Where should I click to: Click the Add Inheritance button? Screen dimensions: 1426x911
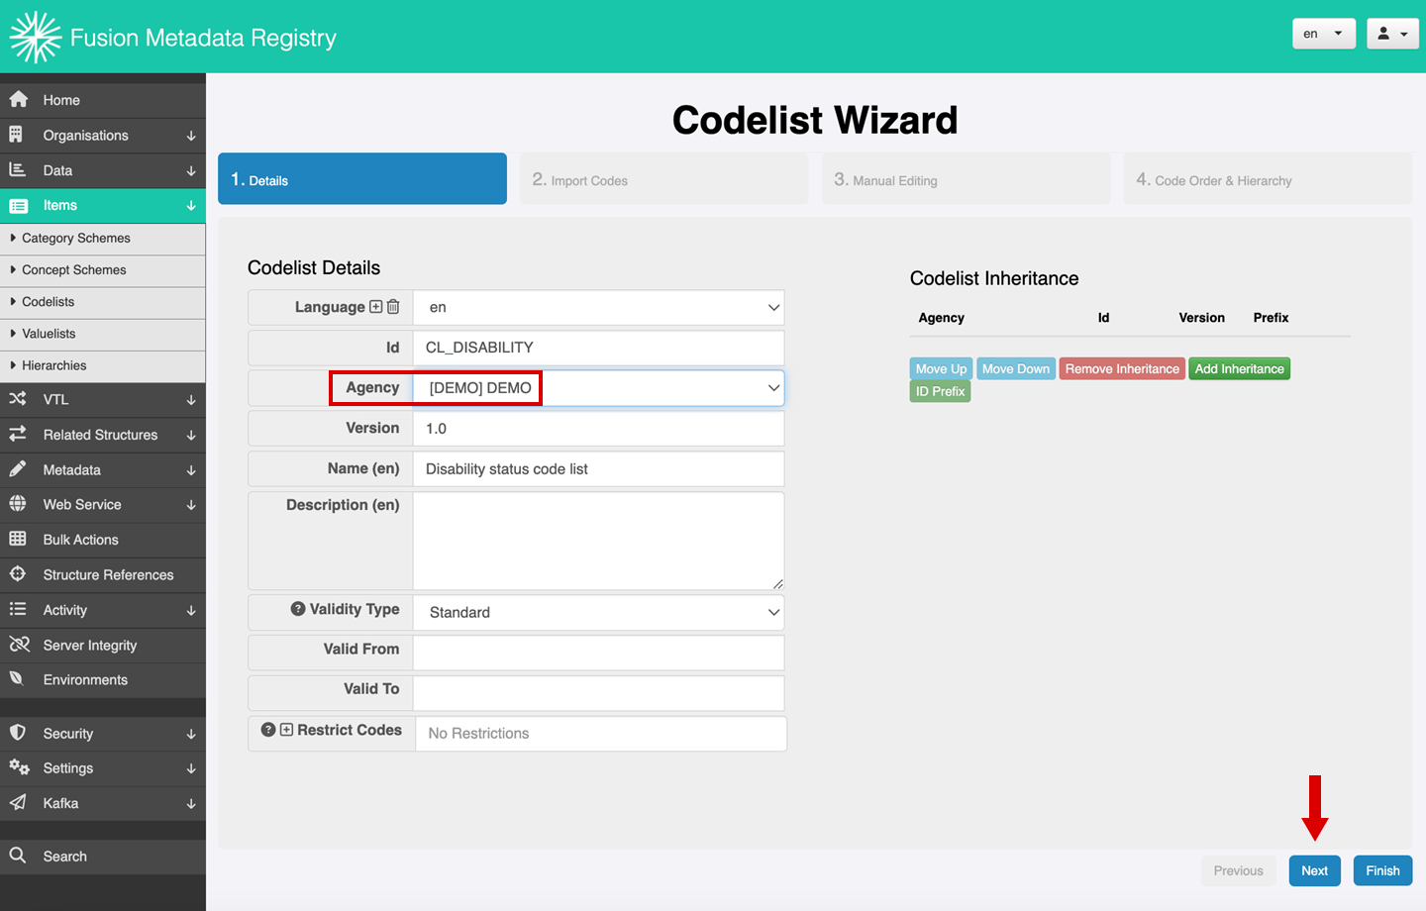[x=1239, y=369]
